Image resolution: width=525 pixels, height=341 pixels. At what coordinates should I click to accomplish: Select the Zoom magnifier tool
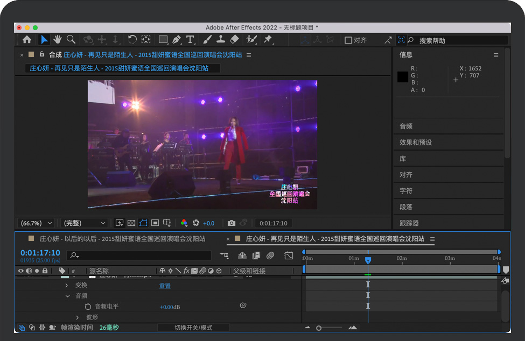[x=71, y=40]
